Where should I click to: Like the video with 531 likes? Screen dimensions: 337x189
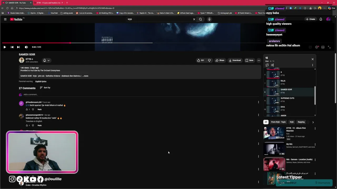pyautogui.click(x=201, y=60)
